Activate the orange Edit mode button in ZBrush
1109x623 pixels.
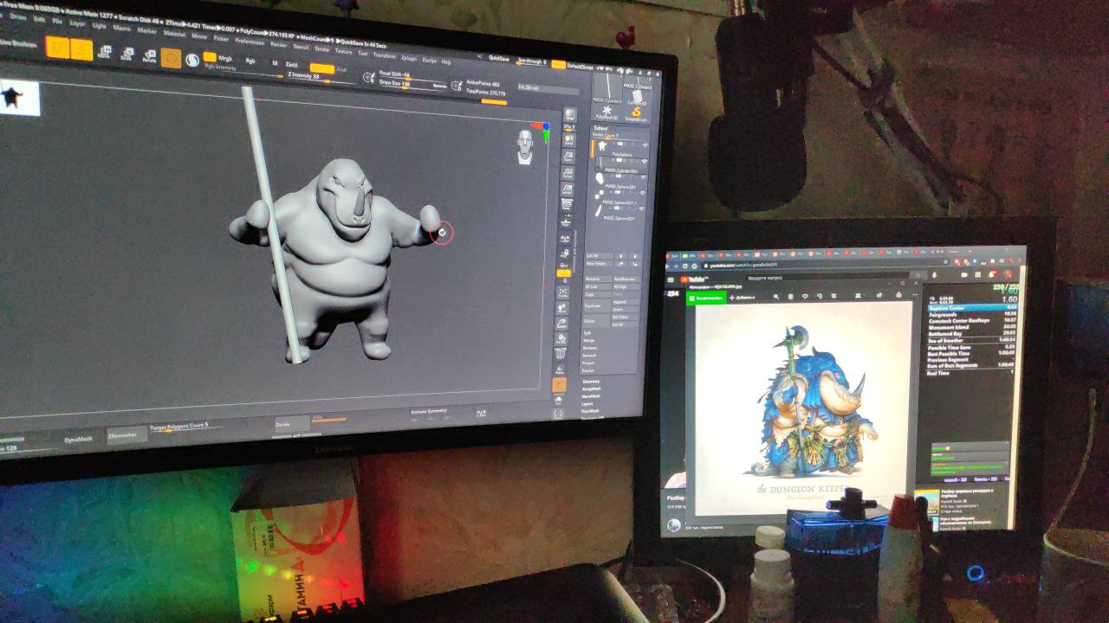tap(57, 47)
